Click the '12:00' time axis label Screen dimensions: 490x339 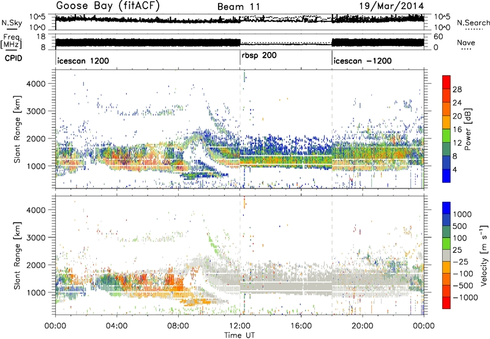(239, 326)
